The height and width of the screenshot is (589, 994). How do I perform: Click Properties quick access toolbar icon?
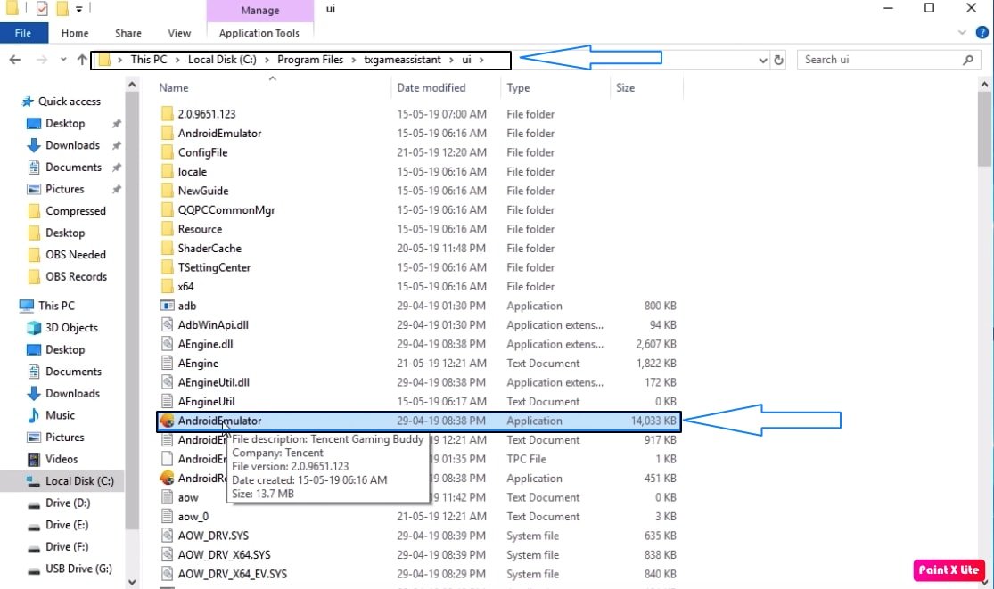[42, 9]
